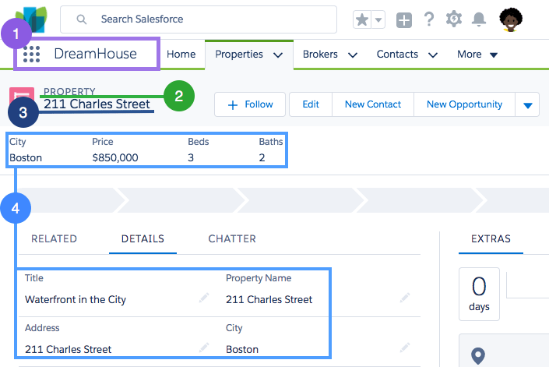Screen dimensions: 549x367
Task: Select the Properties tab
Action: click(239, 55)
